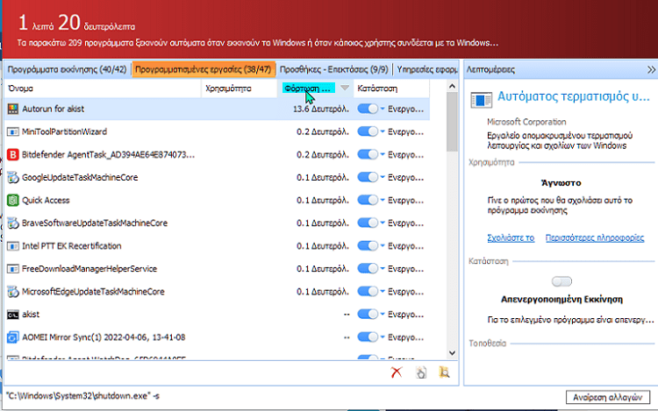This screenshot has width=658, height=411.
Task: Select Προγραμματισμένες εργασίες (38/47) tab
Action: [x=204, y=69]
